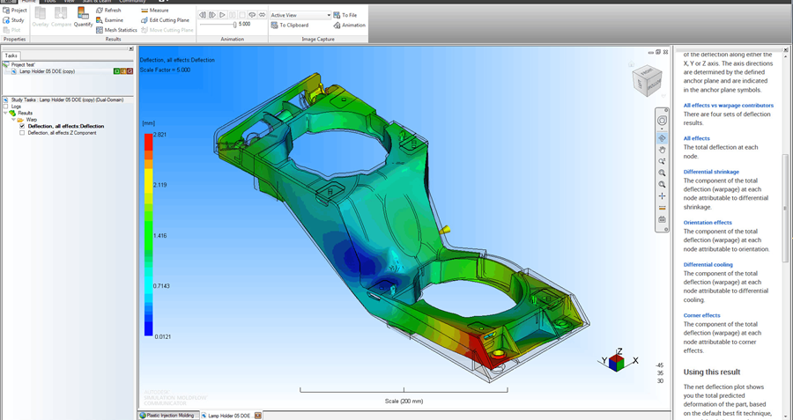Select the Examine tool

point(109,20)
